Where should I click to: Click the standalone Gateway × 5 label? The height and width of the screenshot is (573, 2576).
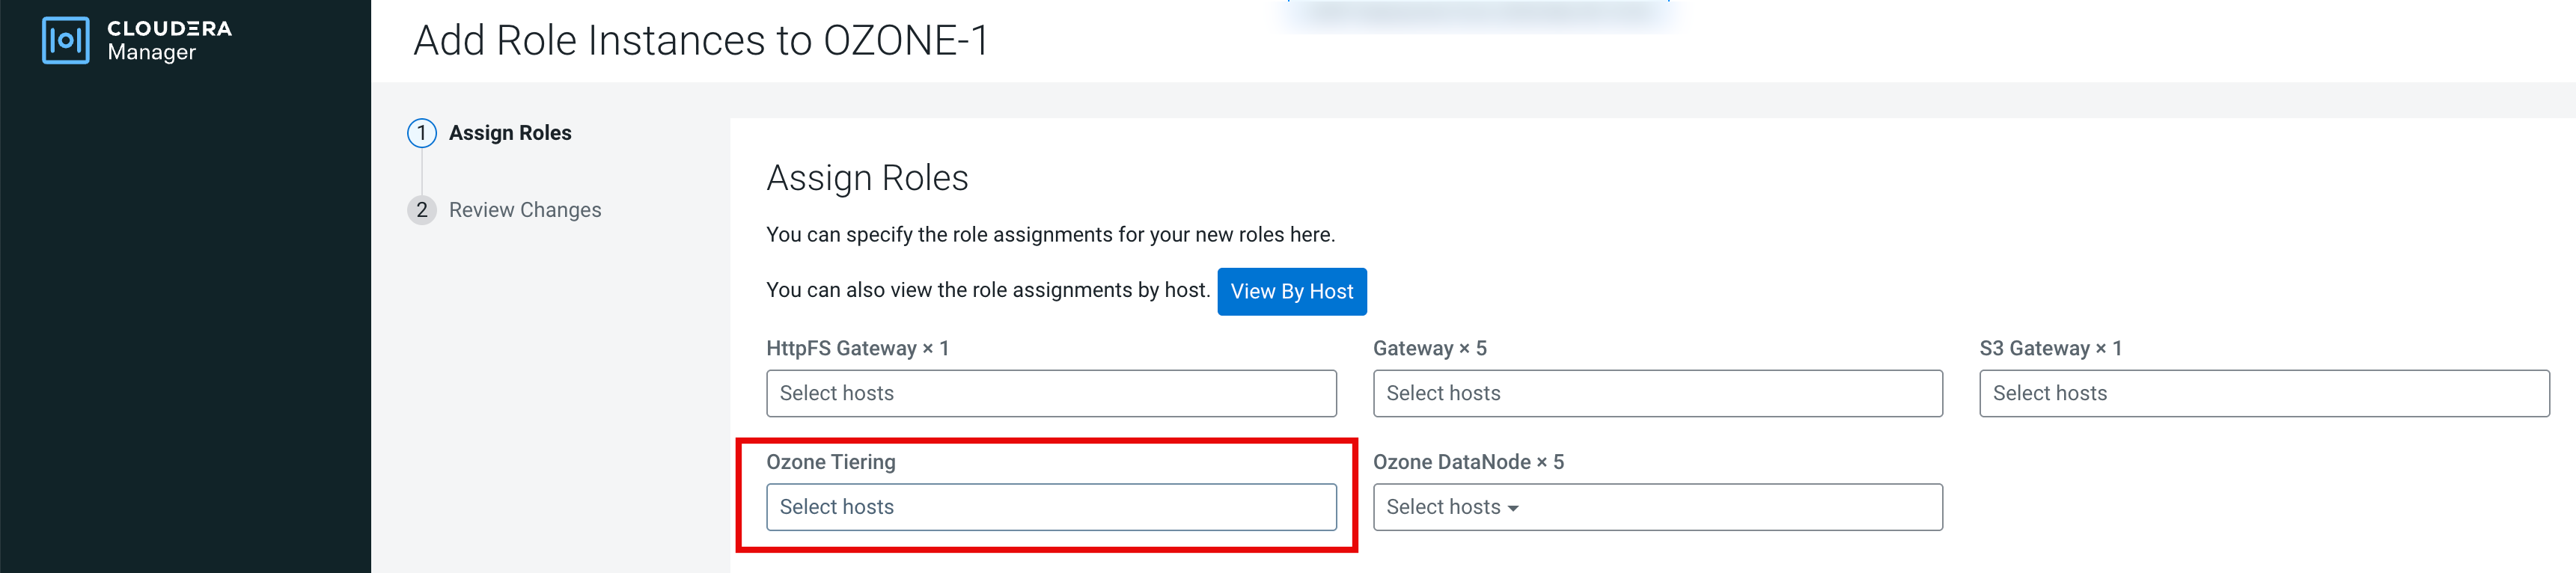[1429, 348]
